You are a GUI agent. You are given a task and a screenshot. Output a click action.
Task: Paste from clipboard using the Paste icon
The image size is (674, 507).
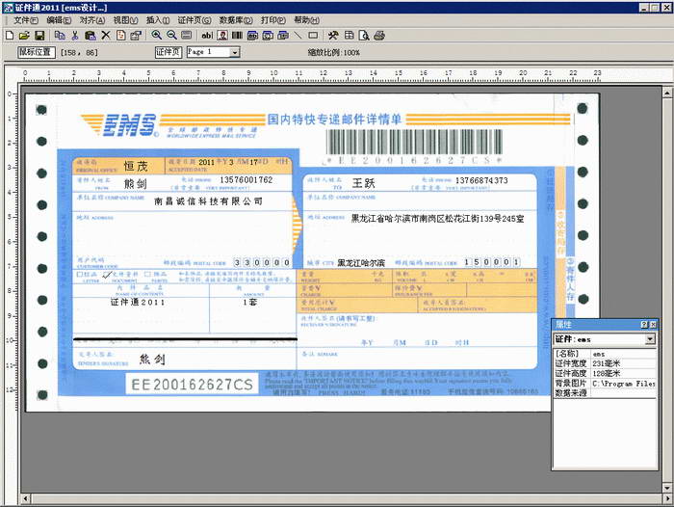(x=91, y=36)
